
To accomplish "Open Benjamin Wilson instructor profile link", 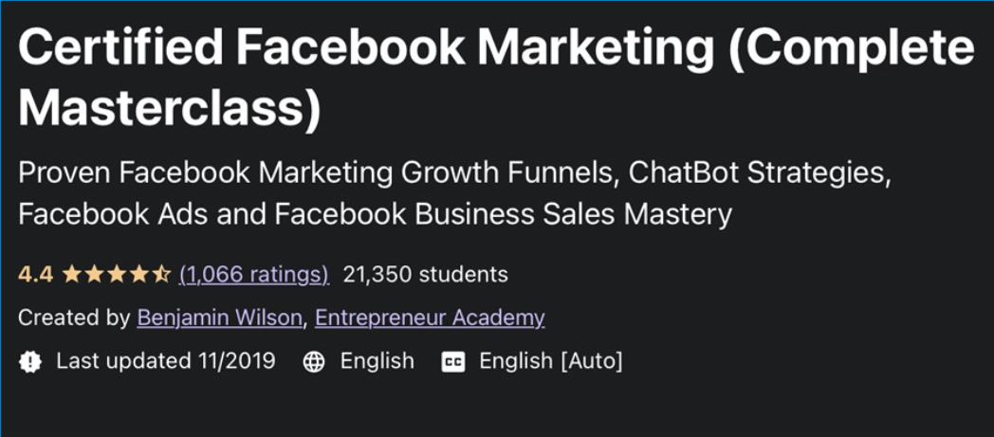I will tap(220, 318).
